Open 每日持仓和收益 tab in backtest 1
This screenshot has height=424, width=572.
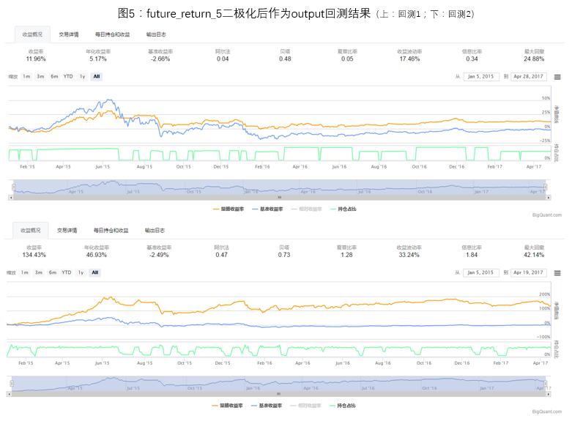click(112, 34)
